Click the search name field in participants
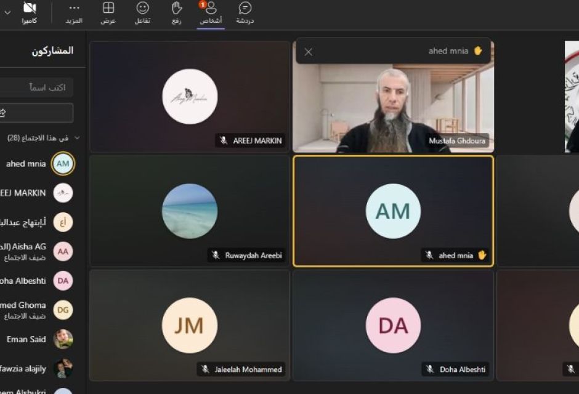The image size is (579, 394). [x=36, y=87]
